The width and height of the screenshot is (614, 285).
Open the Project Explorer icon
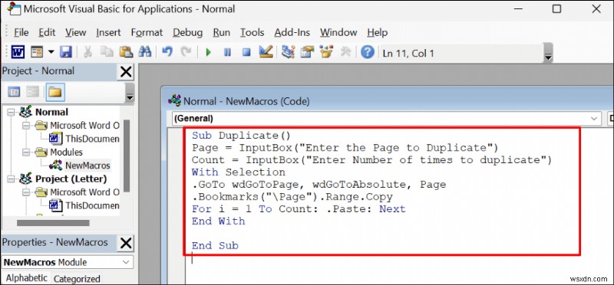tap(289, 51)
